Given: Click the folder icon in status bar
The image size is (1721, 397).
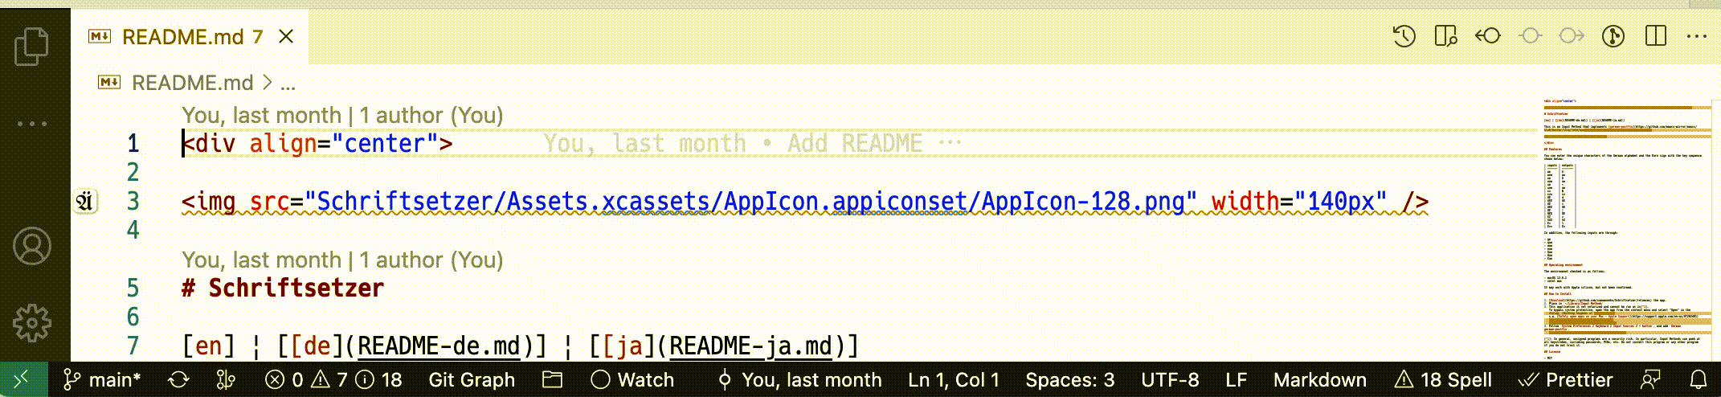Looking at the screenshot, I should 552,379.
